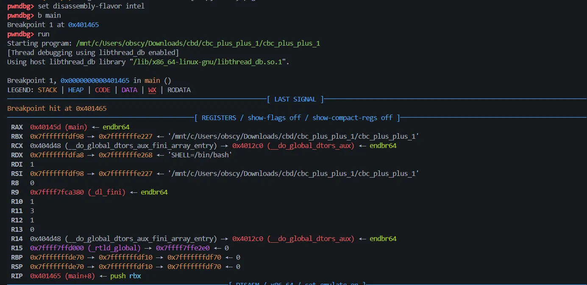This screenshot has height=285, width=587.
Task: Click the 'set disassembly-flavor intel' command
Action: pos(91,6)
